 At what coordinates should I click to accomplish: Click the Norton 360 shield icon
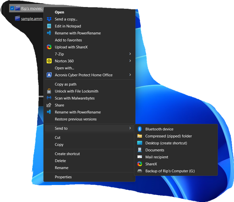pos(49,61)
